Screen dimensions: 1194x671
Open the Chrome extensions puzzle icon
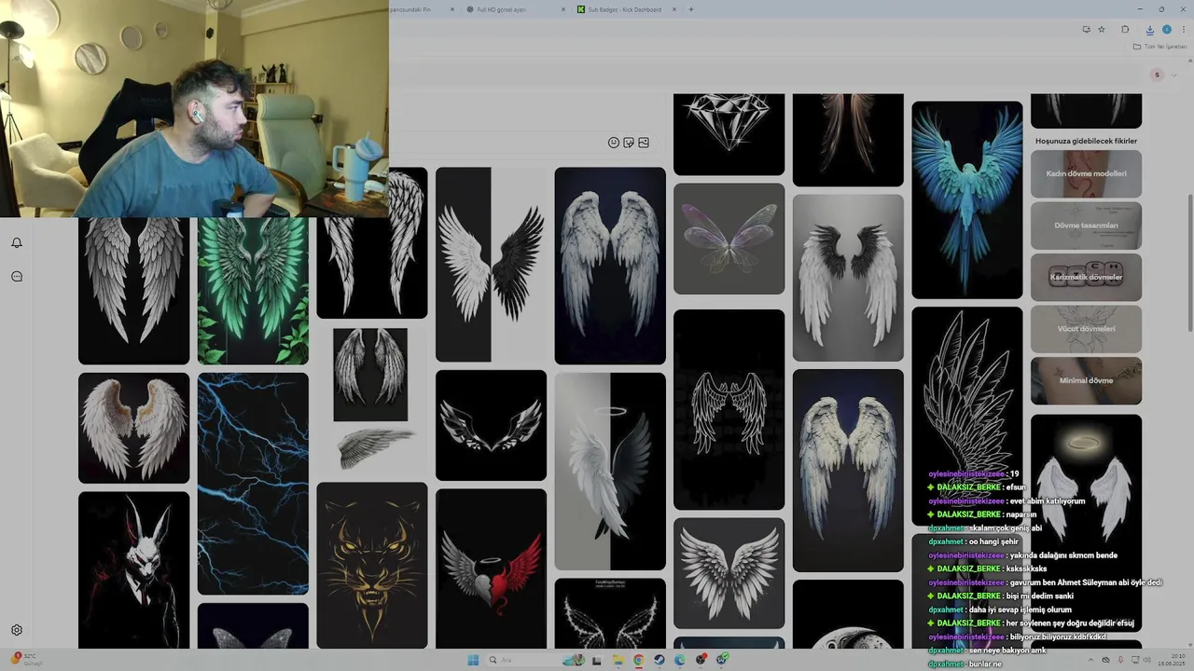(x=1125, y=30)
